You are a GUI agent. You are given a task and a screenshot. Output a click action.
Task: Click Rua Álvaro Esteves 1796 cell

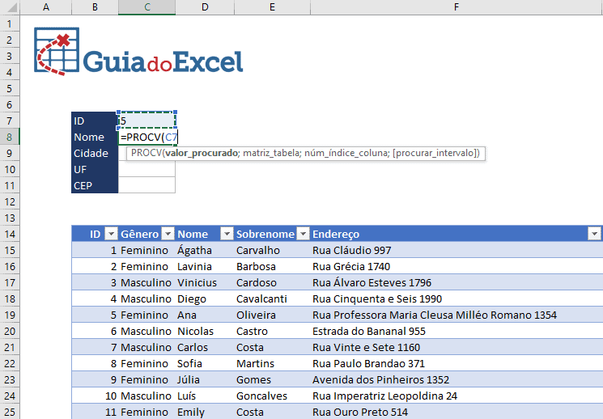456,282
